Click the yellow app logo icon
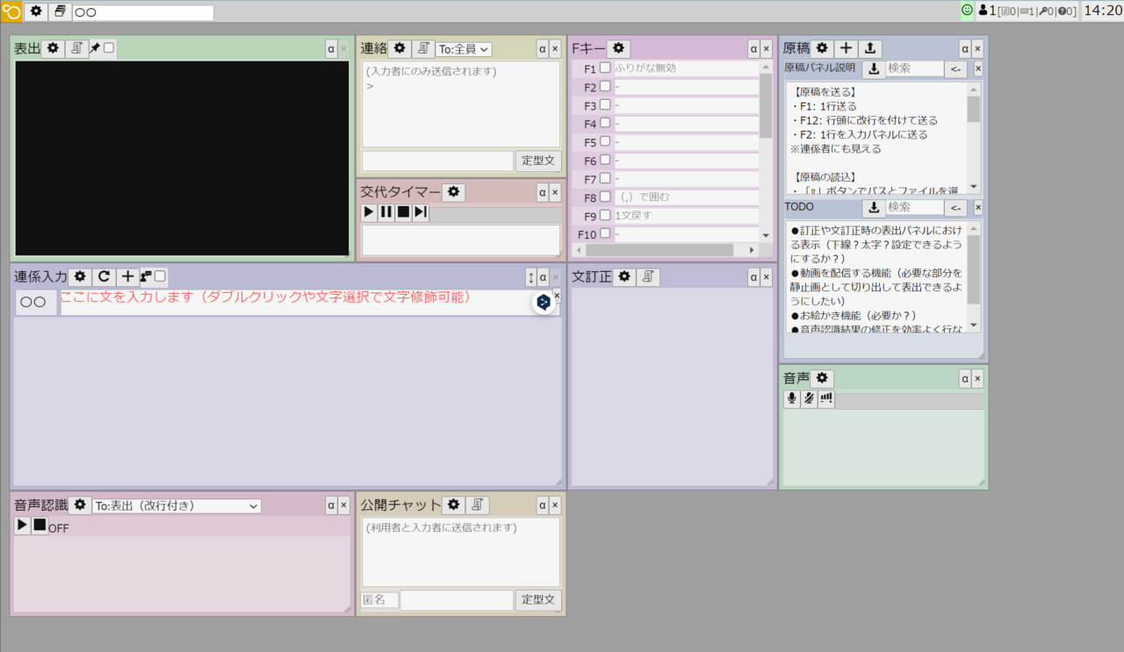This screenshot has width=1124, height=652. pos(11,11)
